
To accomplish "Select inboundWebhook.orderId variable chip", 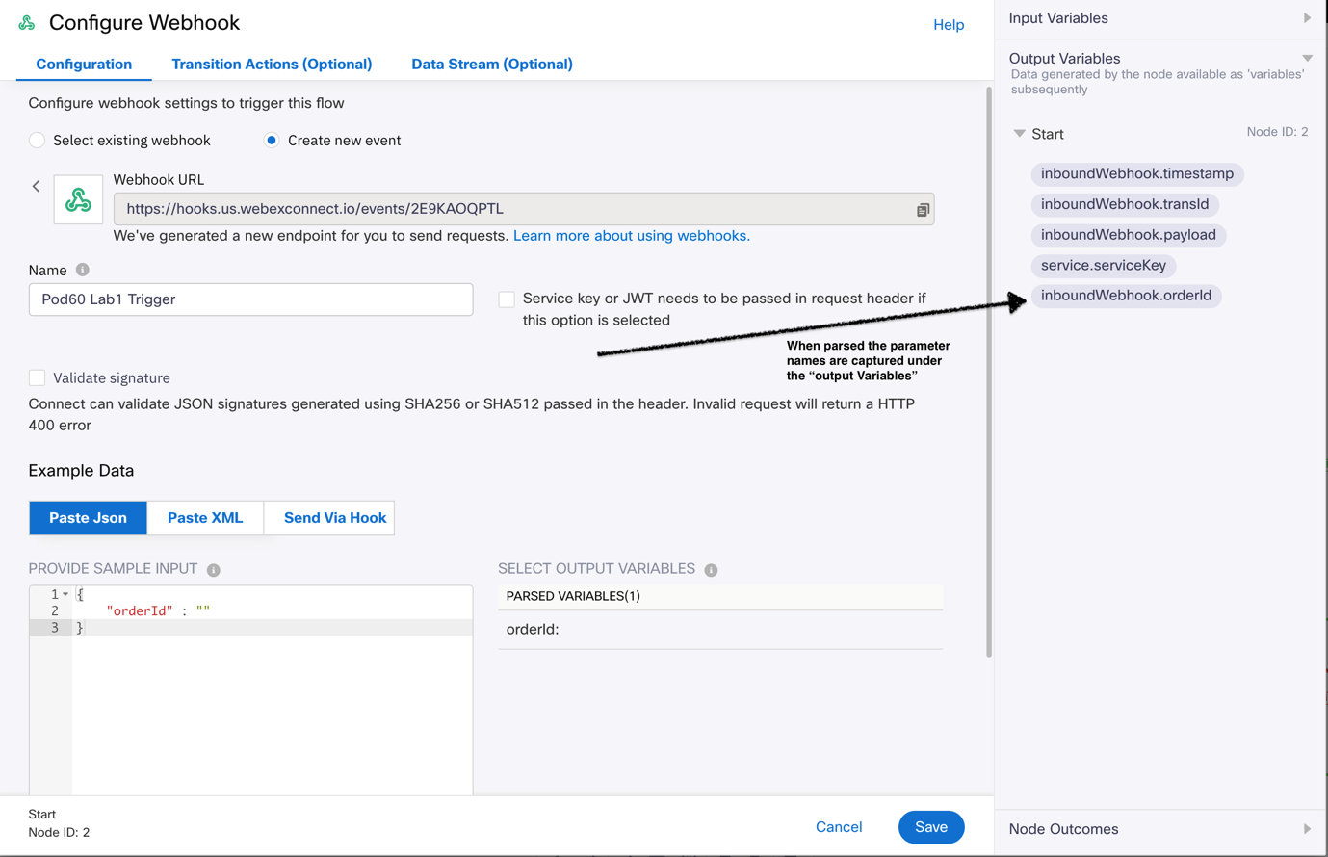I will coord(1126,296).
